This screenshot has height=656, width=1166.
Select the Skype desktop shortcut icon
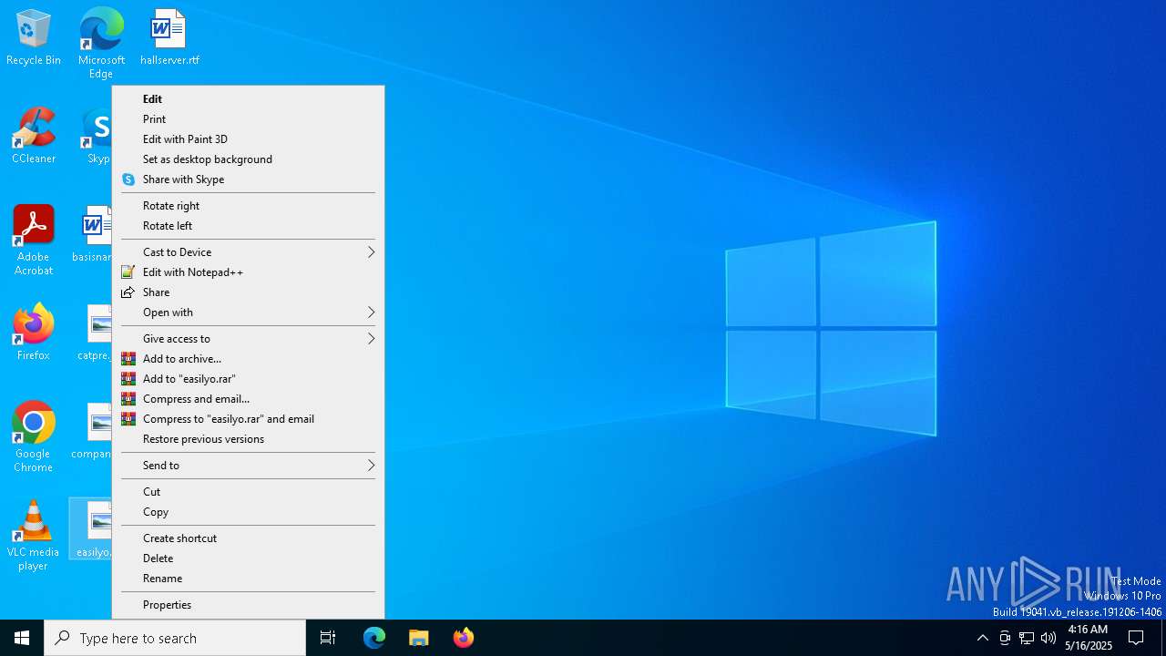[97, 137]
